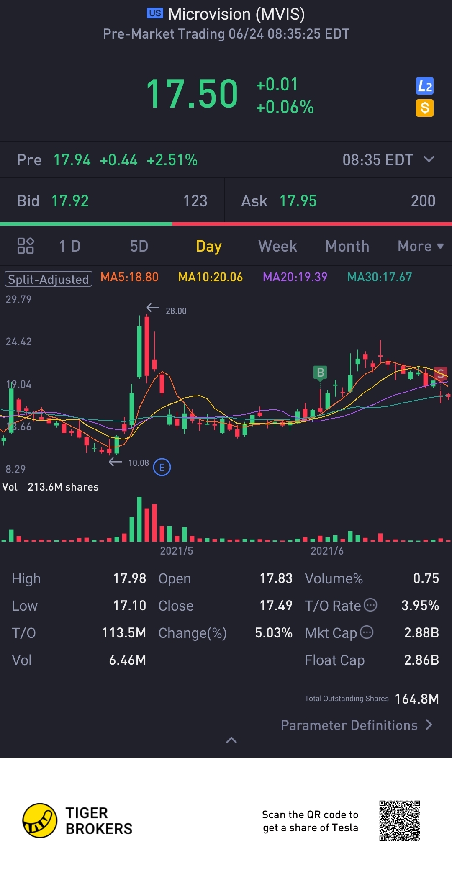Viewport: 452px width, 884px height.
Task: Tap the Pre 17.94 pre-market price
Action: 72,160
